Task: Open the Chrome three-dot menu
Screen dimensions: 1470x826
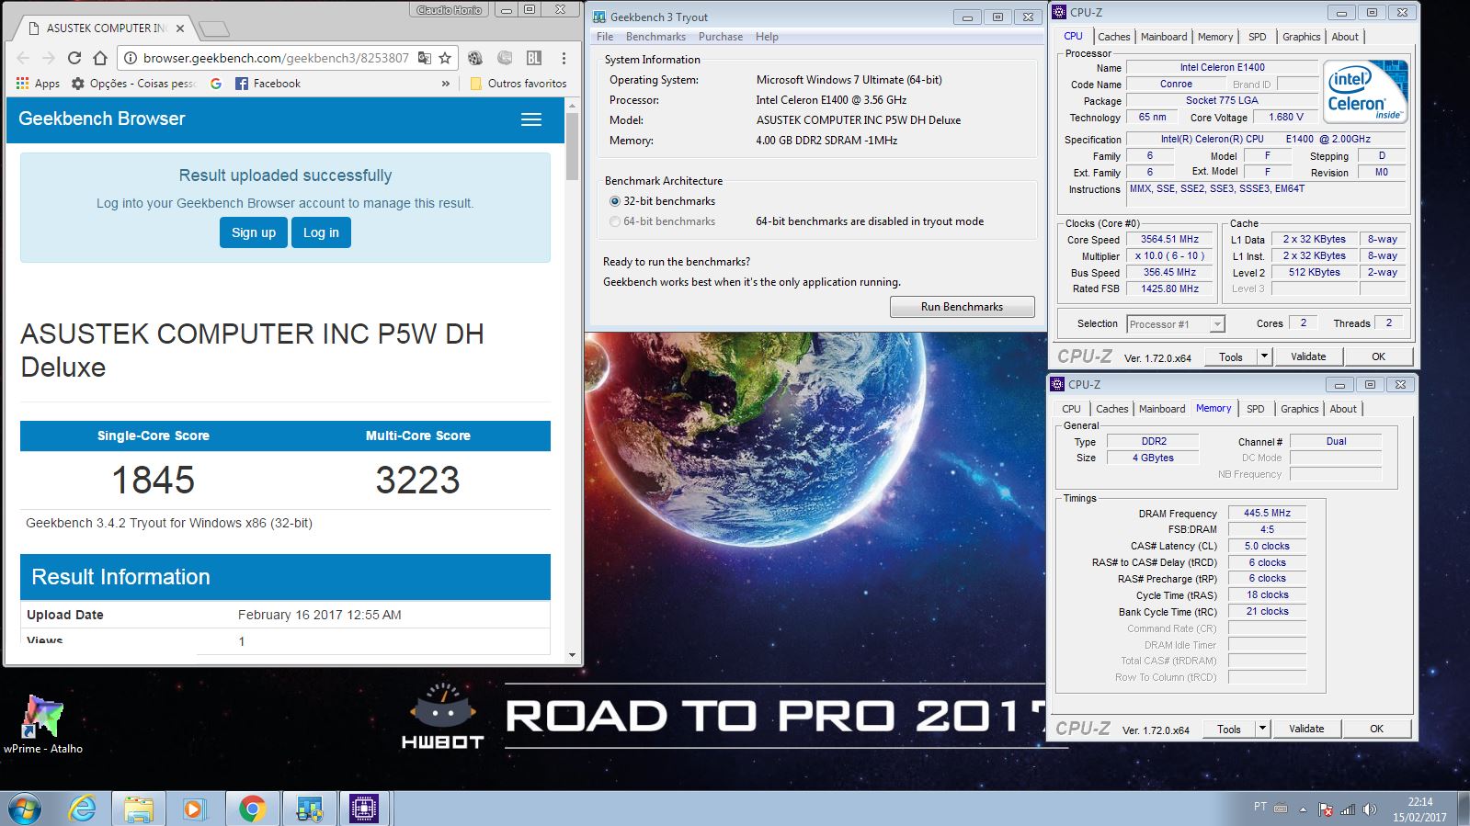Action: 564,58
